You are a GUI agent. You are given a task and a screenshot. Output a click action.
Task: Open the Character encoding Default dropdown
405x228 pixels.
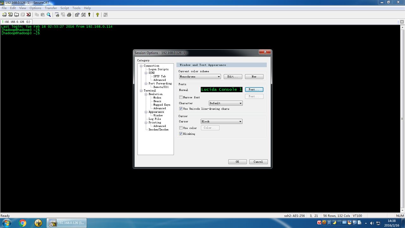(x=226, y=103)
